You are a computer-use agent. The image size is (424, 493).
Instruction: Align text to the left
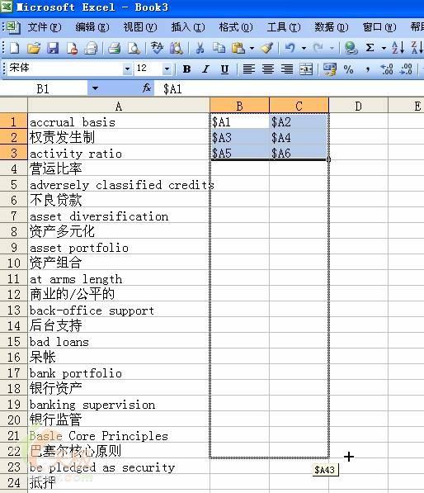249,69
